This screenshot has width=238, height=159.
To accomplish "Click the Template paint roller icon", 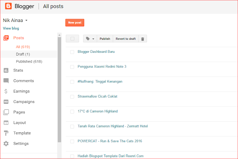I will (x=6, y=133).
